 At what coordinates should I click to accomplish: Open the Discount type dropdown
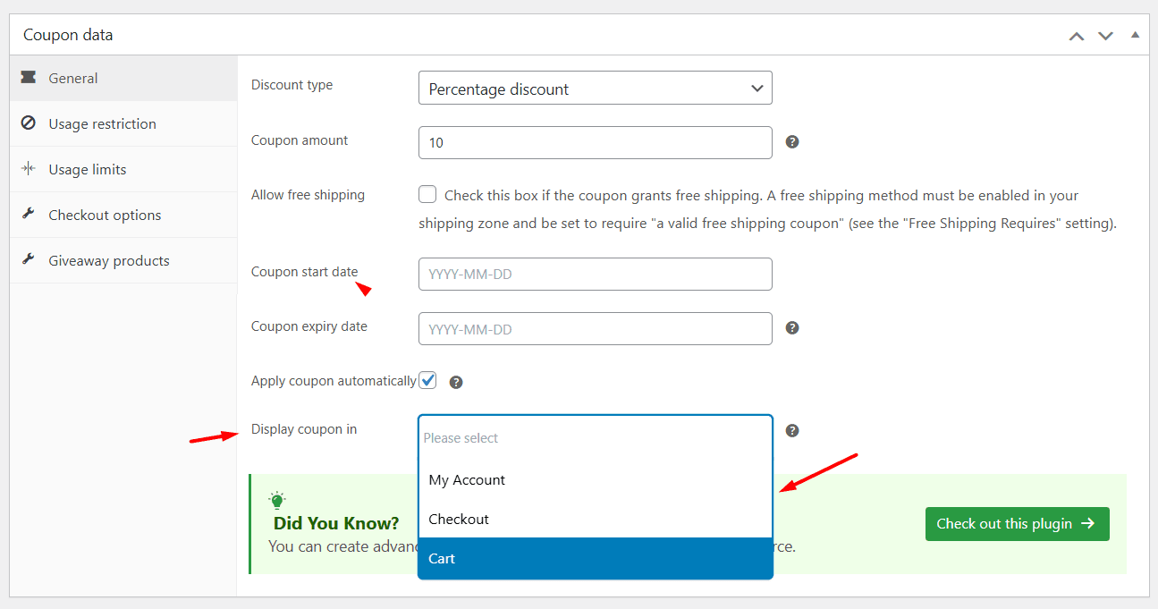pos(595,89)
